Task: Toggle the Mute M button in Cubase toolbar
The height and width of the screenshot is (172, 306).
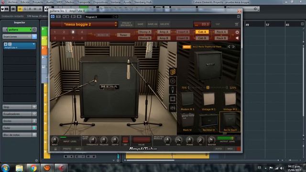Action: 20,9
